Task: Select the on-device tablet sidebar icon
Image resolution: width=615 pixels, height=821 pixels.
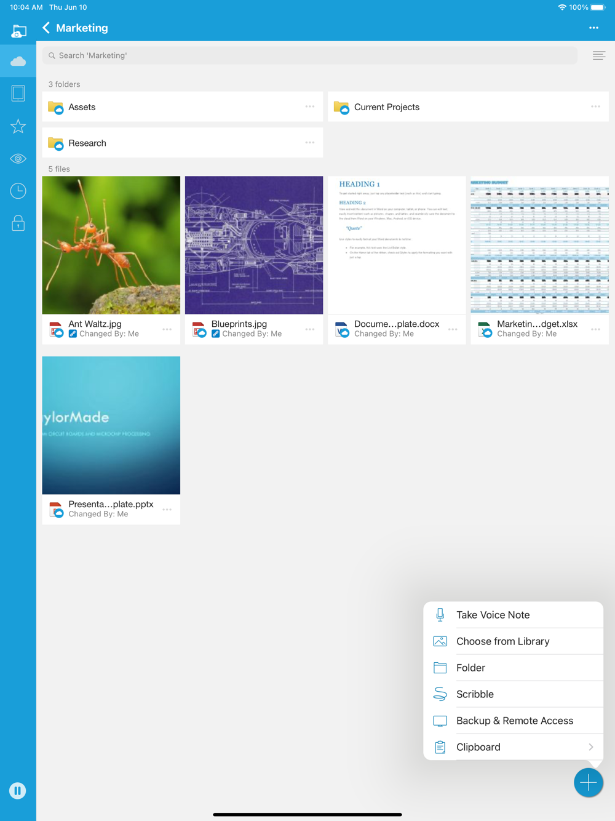Action: pos(18,94)
